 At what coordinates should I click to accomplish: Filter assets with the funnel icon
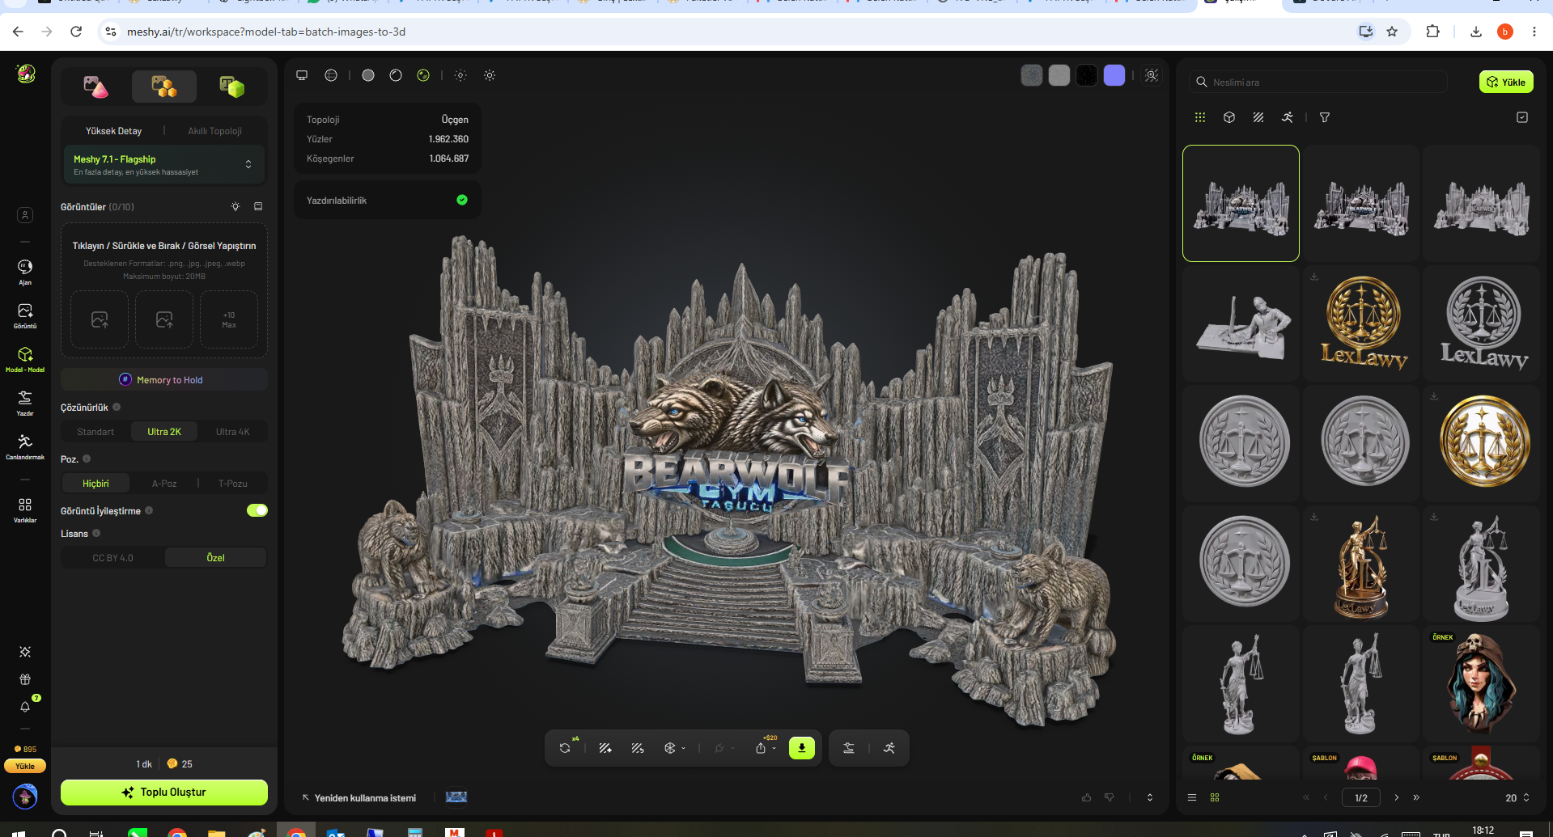coord(1325,117)
